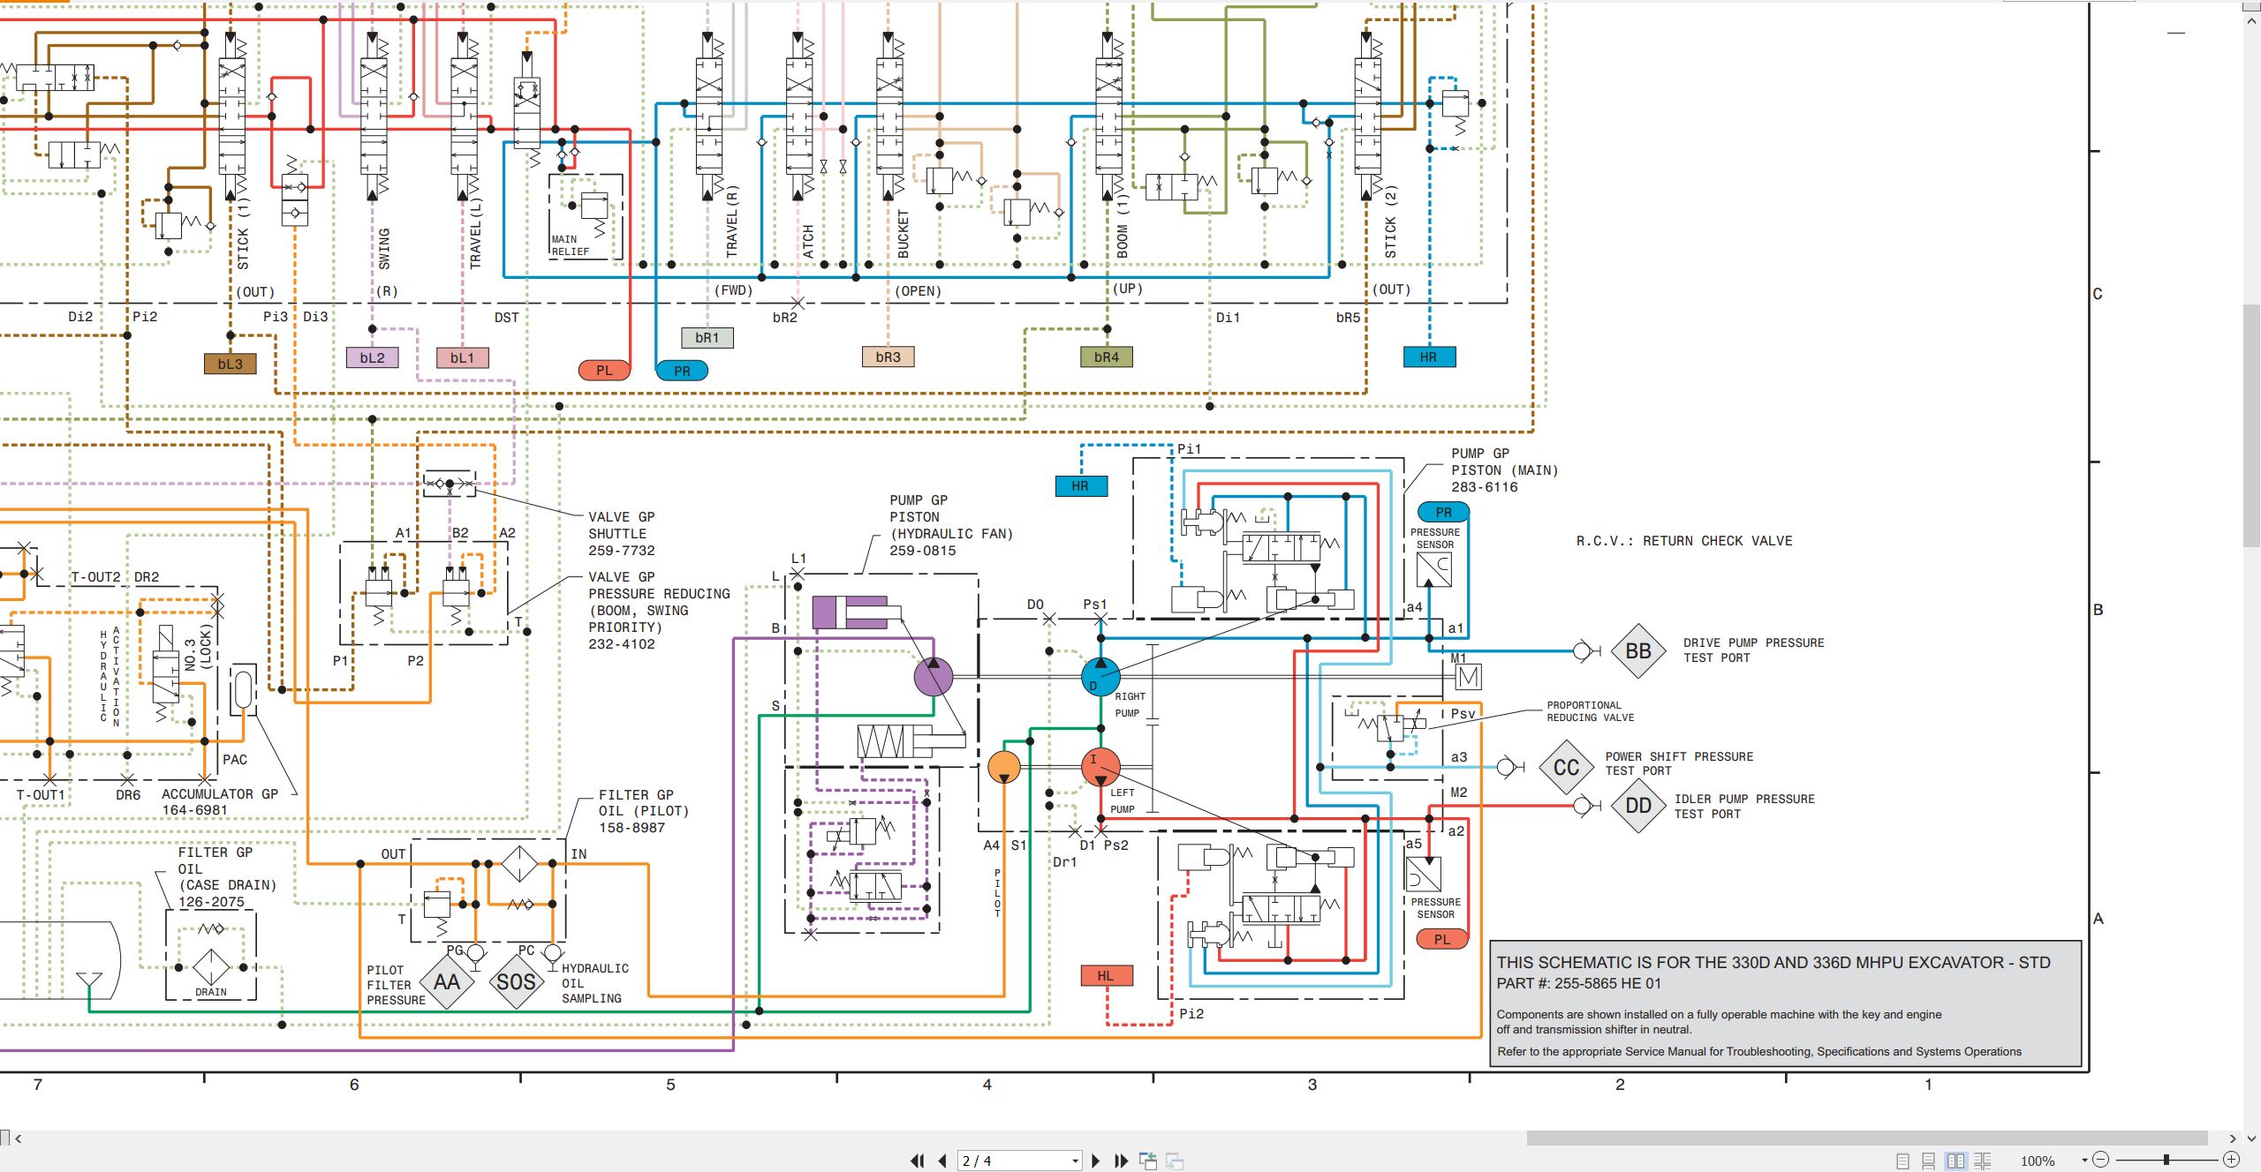Click the 'OIL (PILOT) 158-8987' filter label
Screen dimensions: 2261x1172
click(644, 819)
